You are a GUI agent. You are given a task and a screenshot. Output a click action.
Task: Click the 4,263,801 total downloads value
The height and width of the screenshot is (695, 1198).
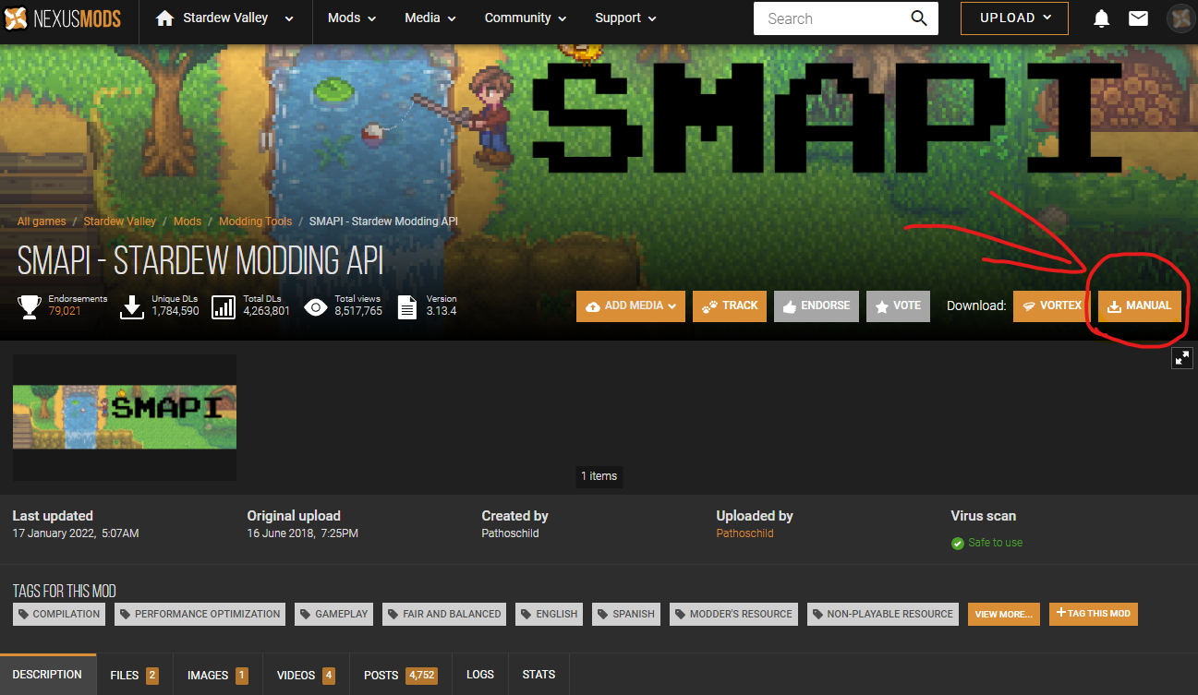pyautogui.click(x=267, y=311)
